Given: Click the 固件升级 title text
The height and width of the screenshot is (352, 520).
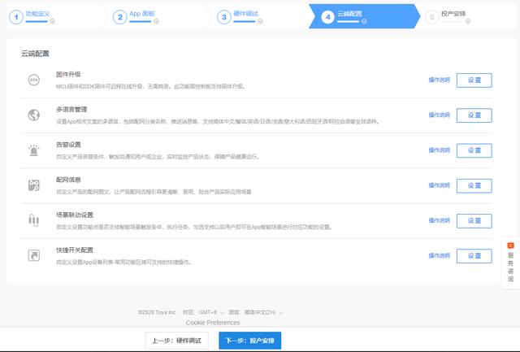Looking at the screenshot, I should (x=68, y=74).
